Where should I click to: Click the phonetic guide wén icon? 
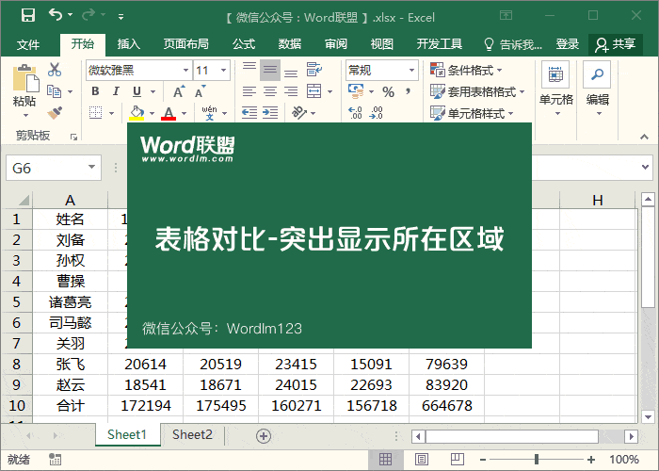pos(209,113)
